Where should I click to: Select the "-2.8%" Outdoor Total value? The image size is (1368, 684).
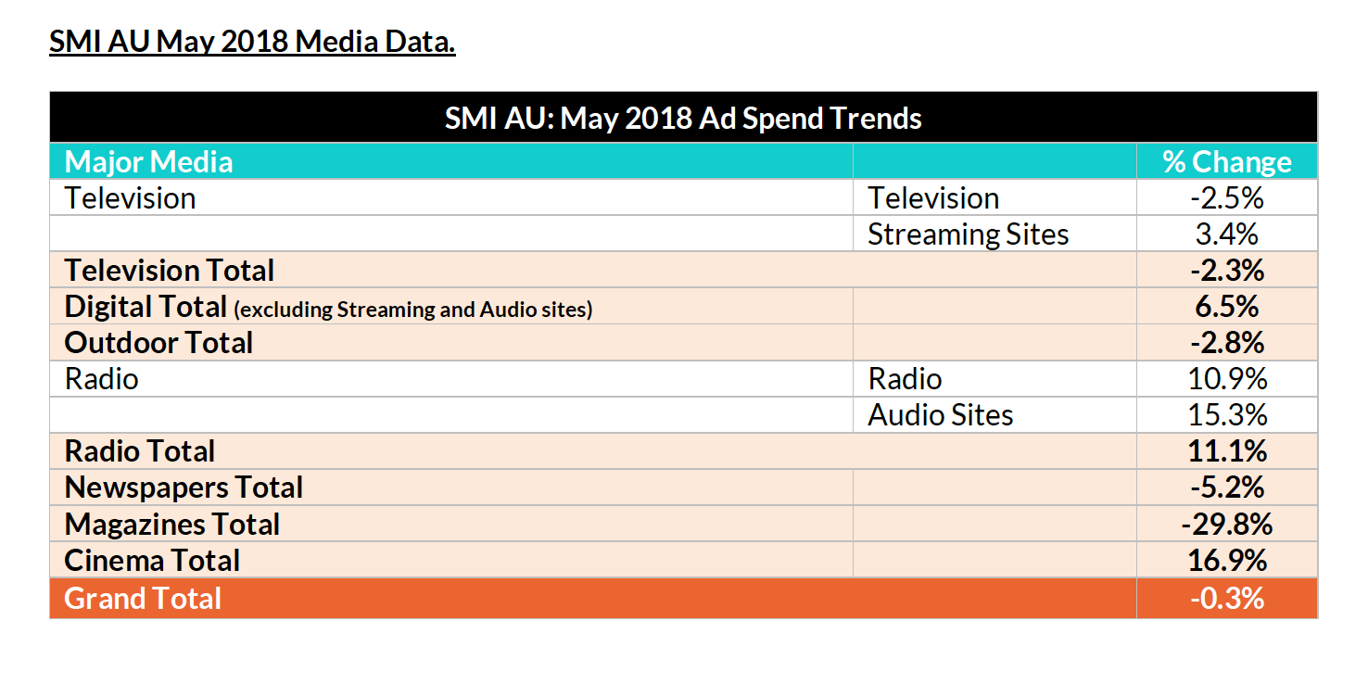(x=1227, y=343)
